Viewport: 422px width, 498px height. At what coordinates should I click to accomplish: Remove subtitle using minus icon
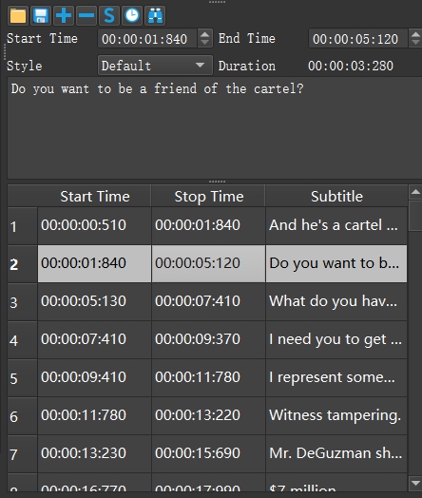[86, 15]
